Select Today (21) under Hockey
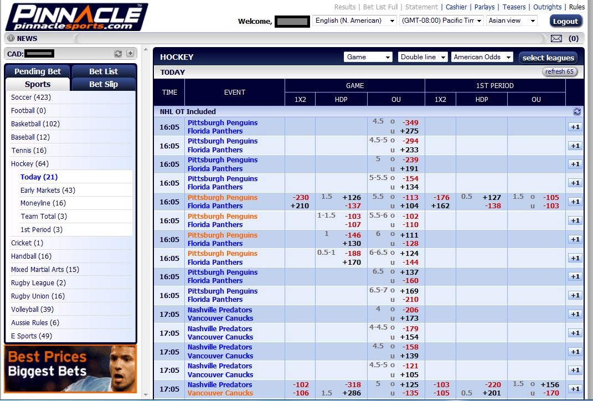 click(39, 177)
